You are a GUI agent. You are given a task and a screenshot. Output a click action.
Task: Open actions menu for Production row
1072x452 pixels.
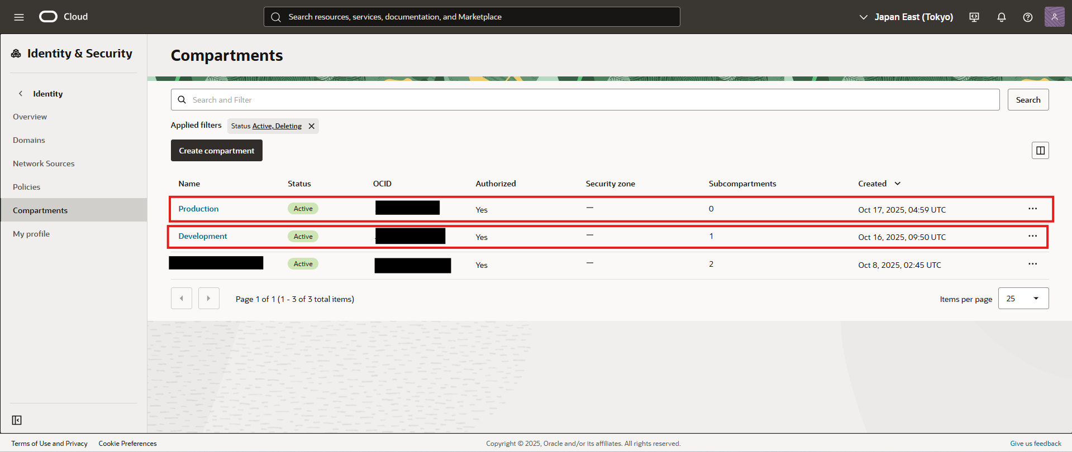pyautogui.click(x=1032, y=209)
